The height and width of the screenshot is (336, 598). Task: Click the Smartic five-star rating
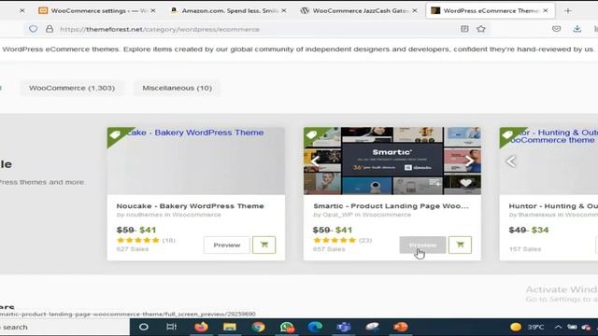[x=335, y=241]
